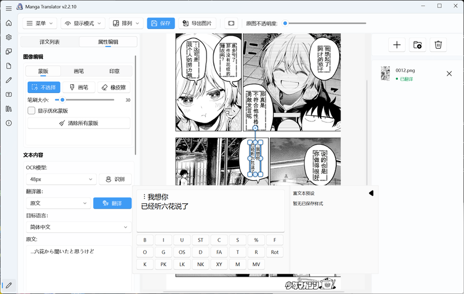Expand the 简体中文 target language dropdown
The width and height of the screenshot is (464, 294).
pos(79,227)
